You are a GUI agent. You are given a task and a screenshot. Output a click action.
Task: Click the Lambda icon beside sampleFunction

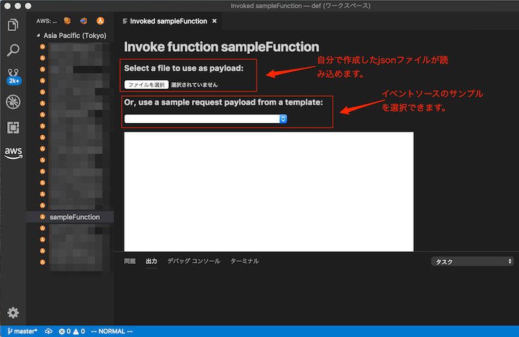(42, 217)
